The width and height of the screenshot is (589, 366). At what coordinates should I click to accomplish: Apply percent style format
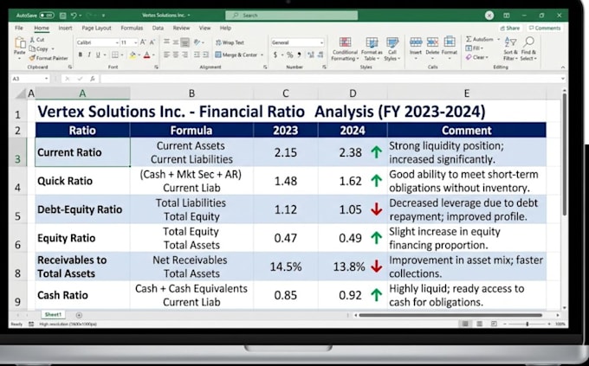click(289, 55)
